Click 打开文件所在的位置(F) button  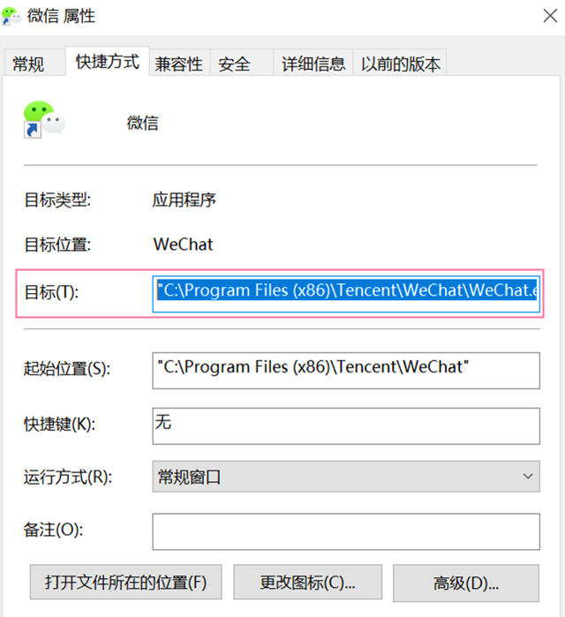point(126,582)
